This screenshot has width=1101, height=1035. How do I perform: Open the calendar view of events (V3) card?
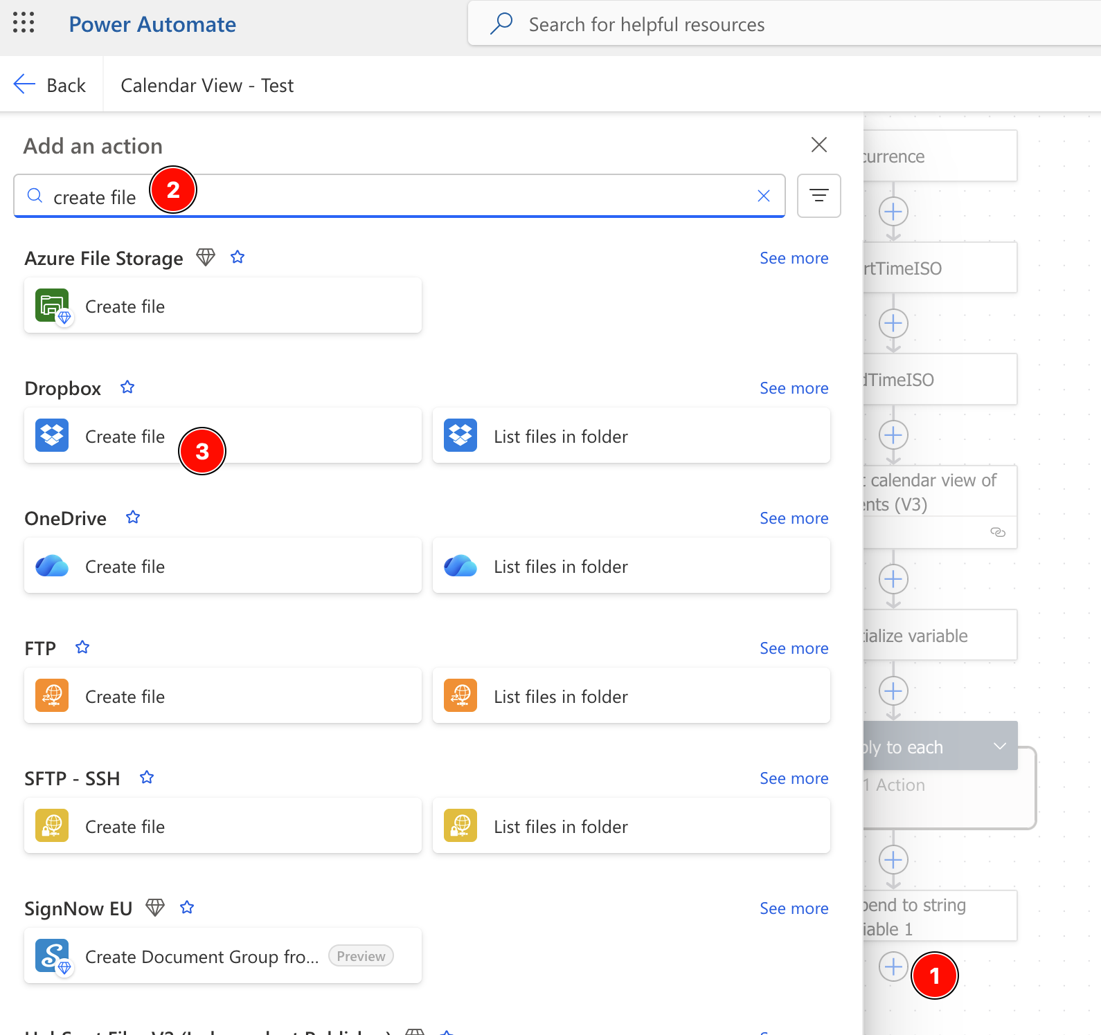click(940, 507)
